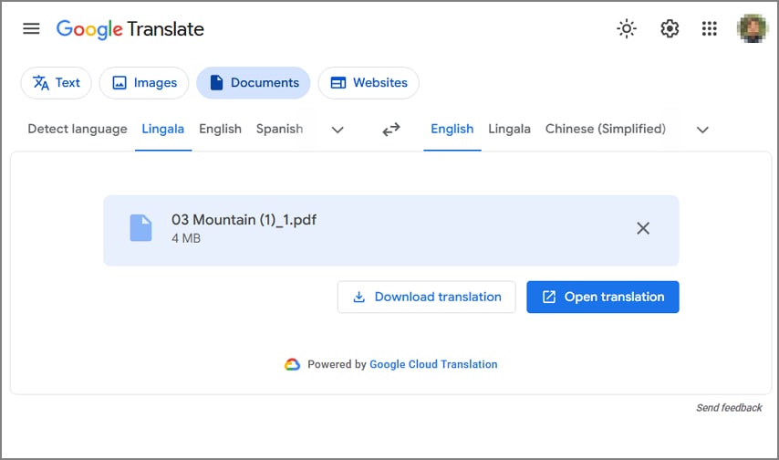The height and width of the screenshot is (460, 779).
Task: Toggle the brightness theme sun icon
Action: [627, 29]
